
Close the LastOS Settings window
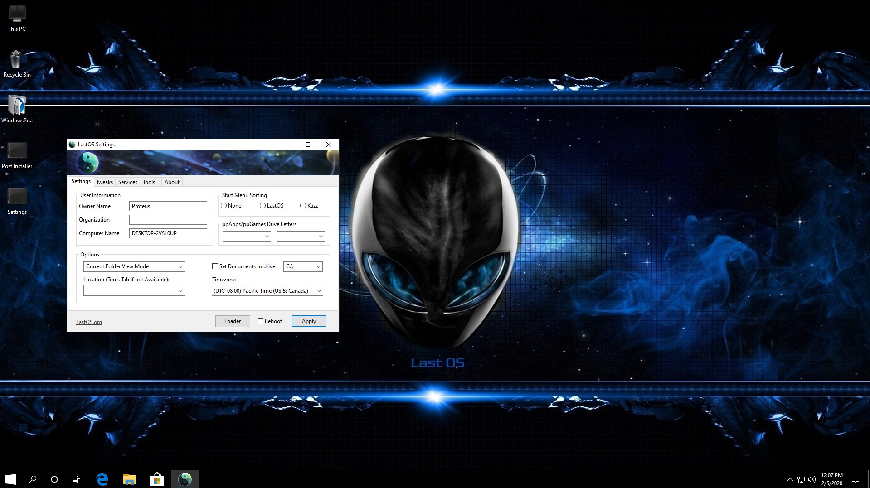329,145
